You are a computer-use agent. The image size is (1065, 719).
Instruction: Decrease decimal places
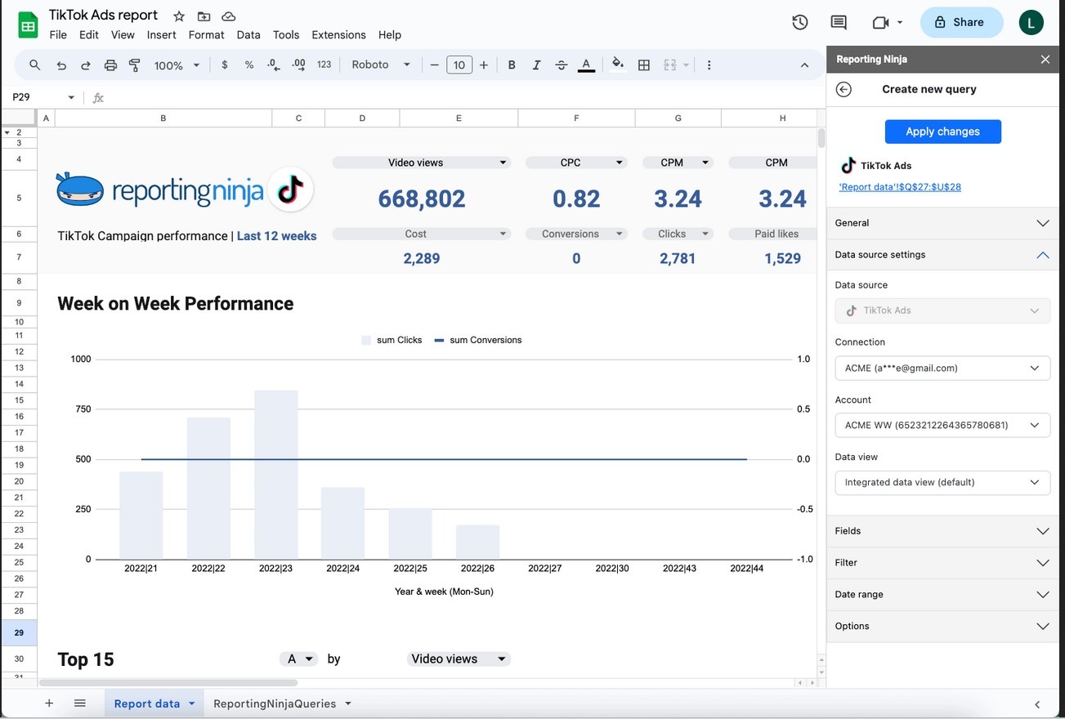click(274, 65)
